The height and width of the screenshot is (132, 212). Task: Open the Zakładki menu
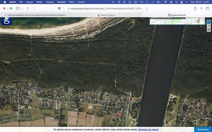click(x=61, y=2)
